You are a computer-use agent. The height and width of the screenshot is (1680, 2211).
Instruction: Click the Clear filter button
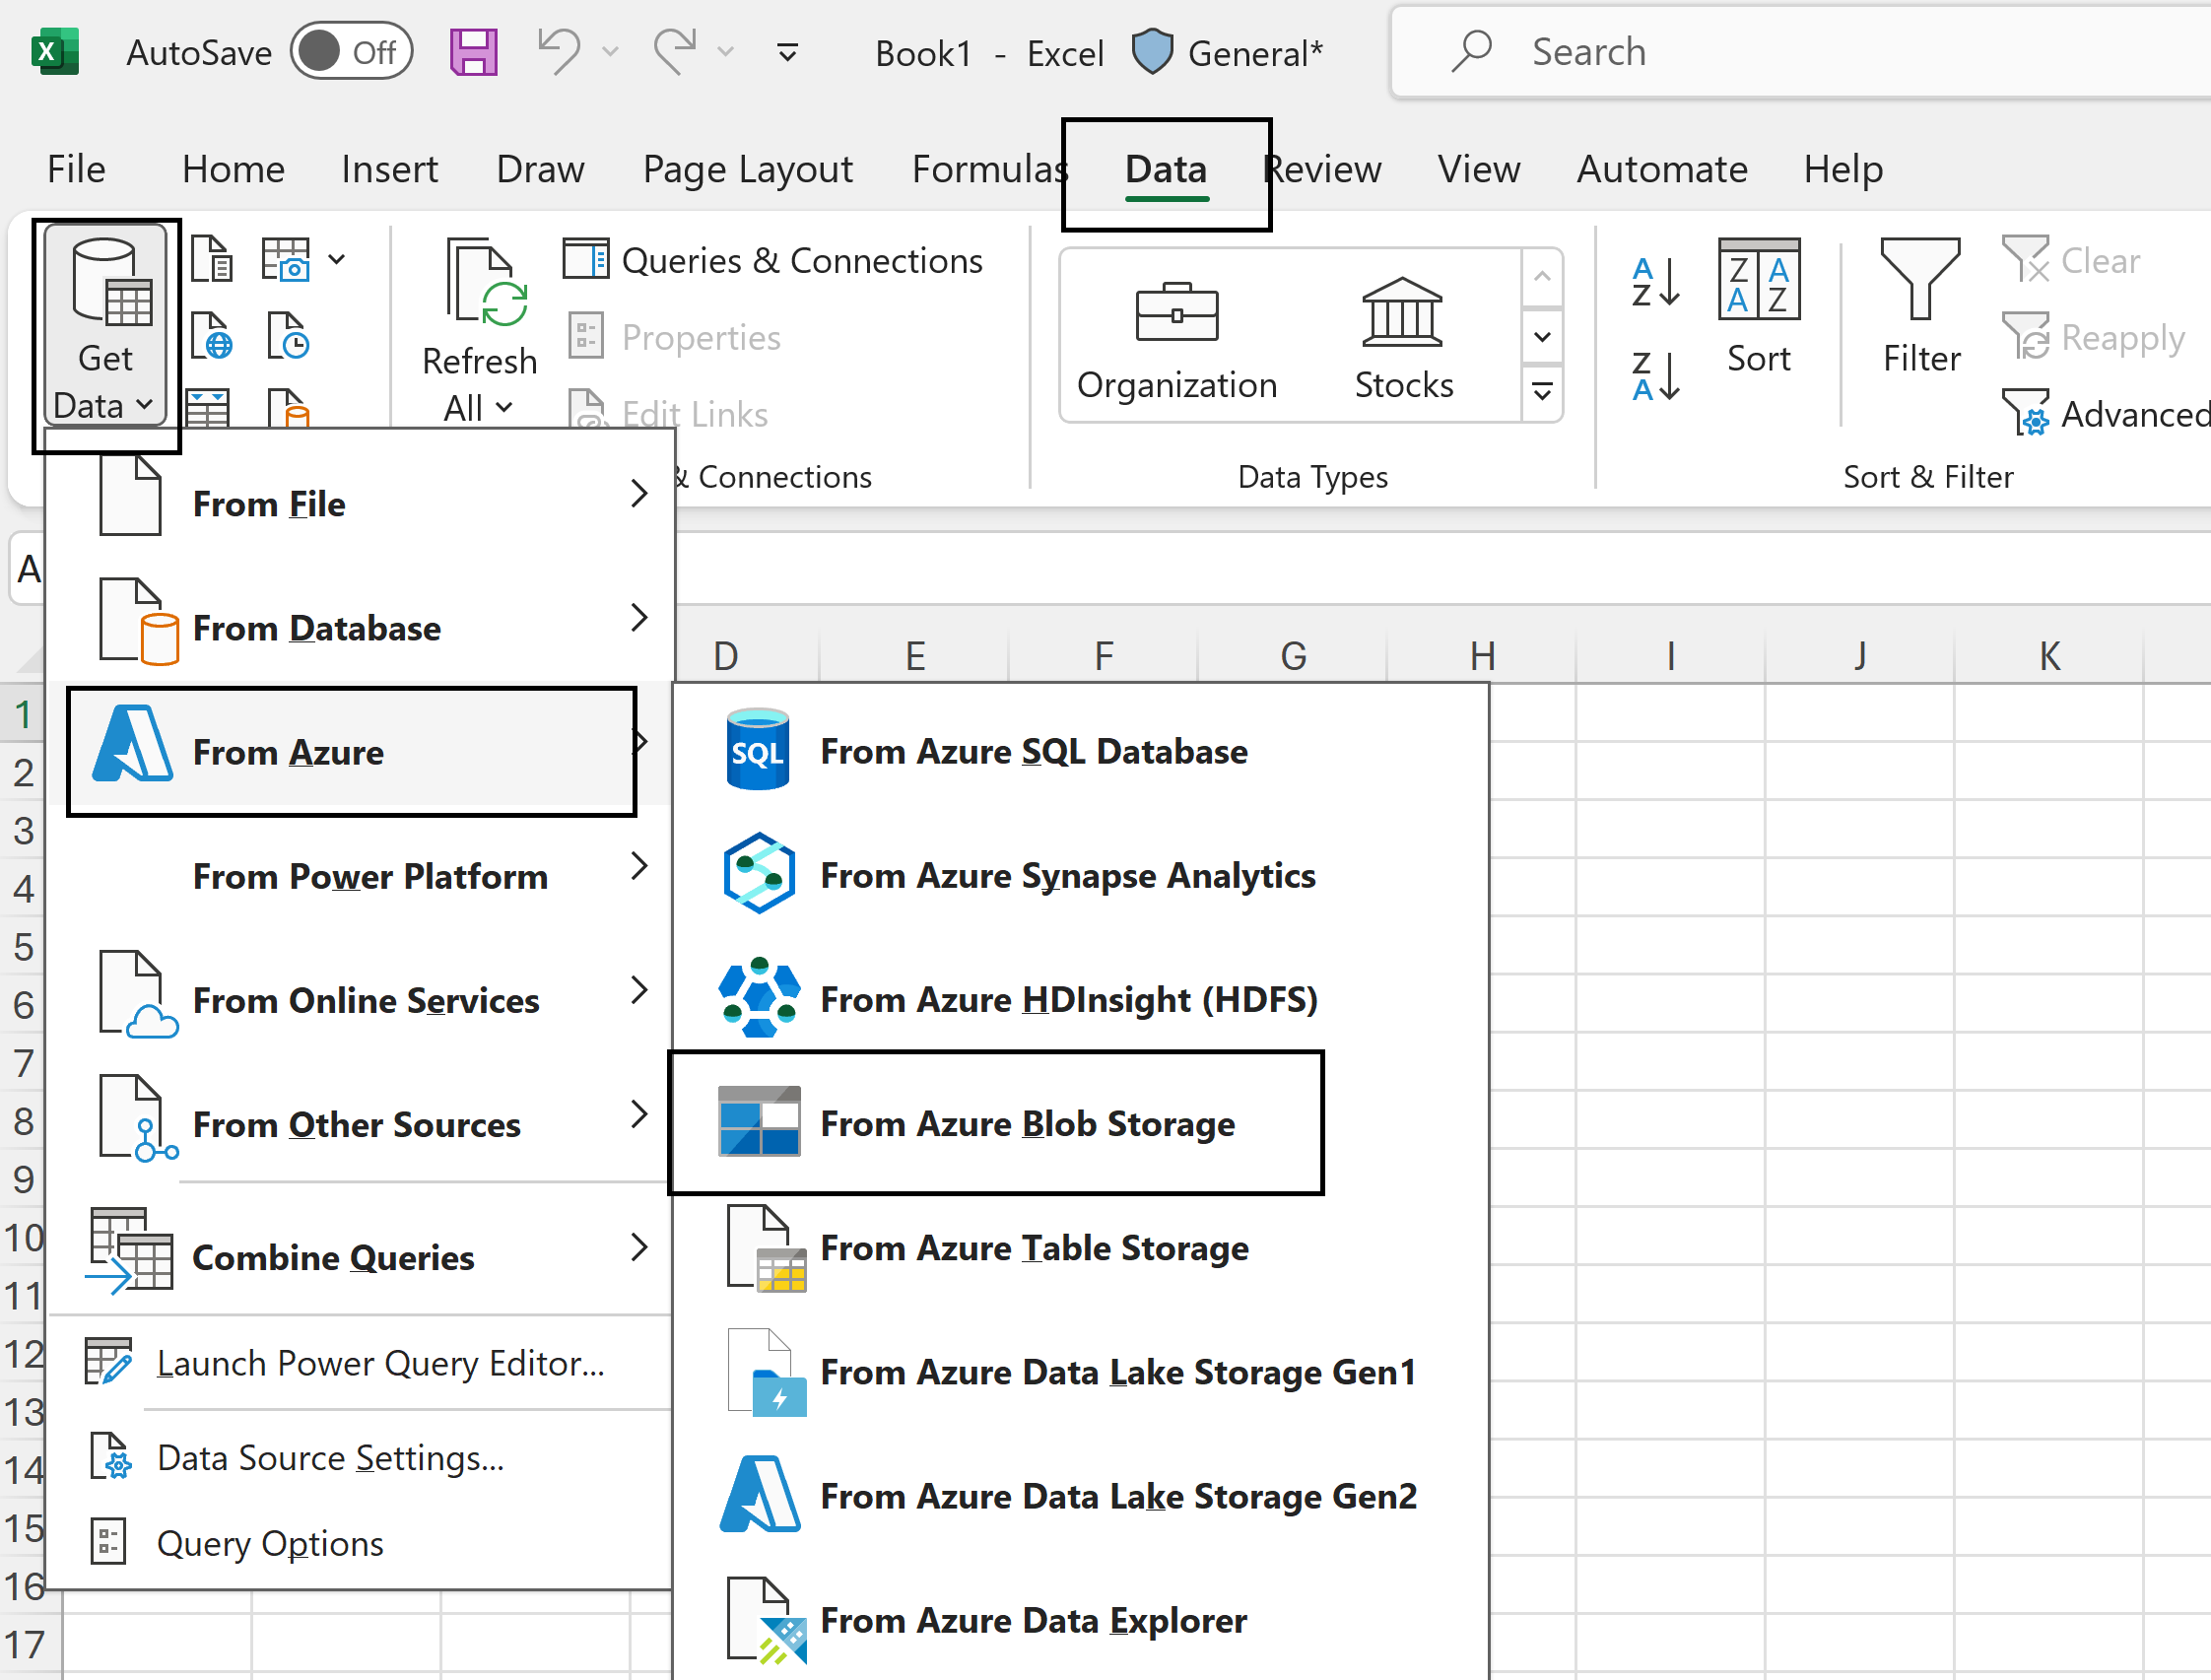pyautogui.click(x=2072, y=260)
